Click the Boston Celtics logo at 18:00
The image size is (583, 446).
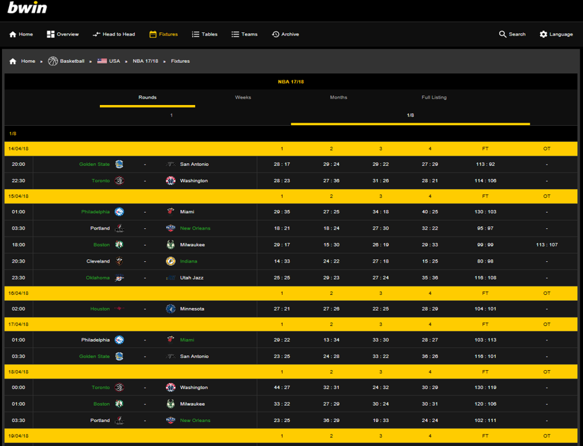(119, 245)
